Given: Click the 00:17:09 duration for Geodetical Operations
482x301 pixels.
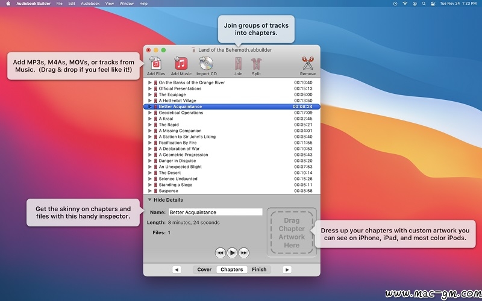Looking at the screenshot, I should pos(303,113).
